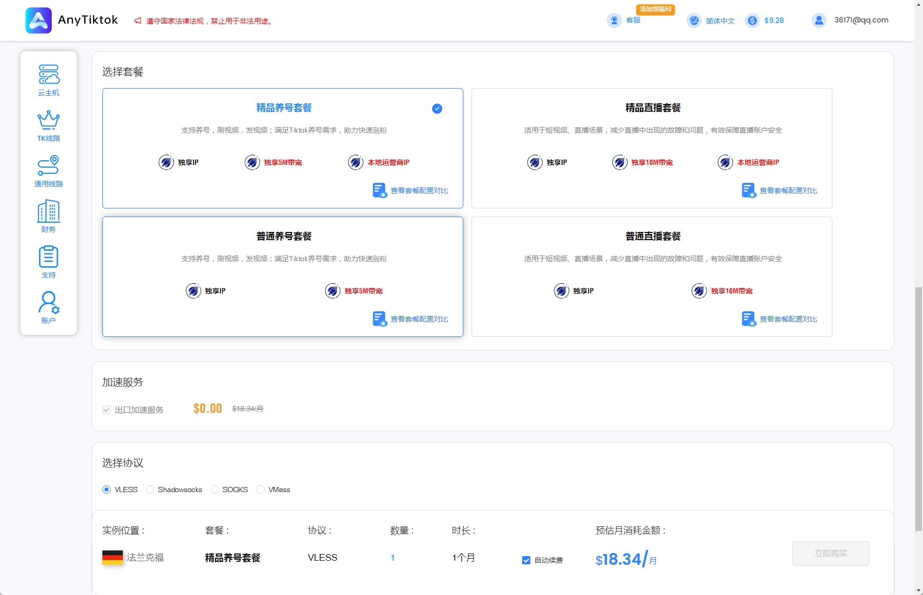Click the compare document icon in 精品直播套餐

click(749, 190)
